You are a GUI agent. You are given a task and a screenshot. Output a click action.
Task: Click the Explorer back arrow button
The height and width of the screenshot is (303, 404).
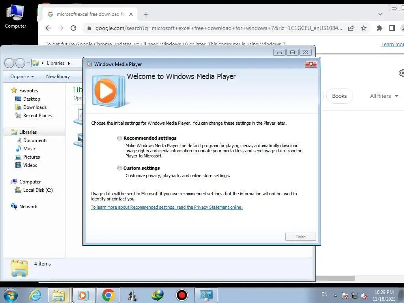[9, 63]
